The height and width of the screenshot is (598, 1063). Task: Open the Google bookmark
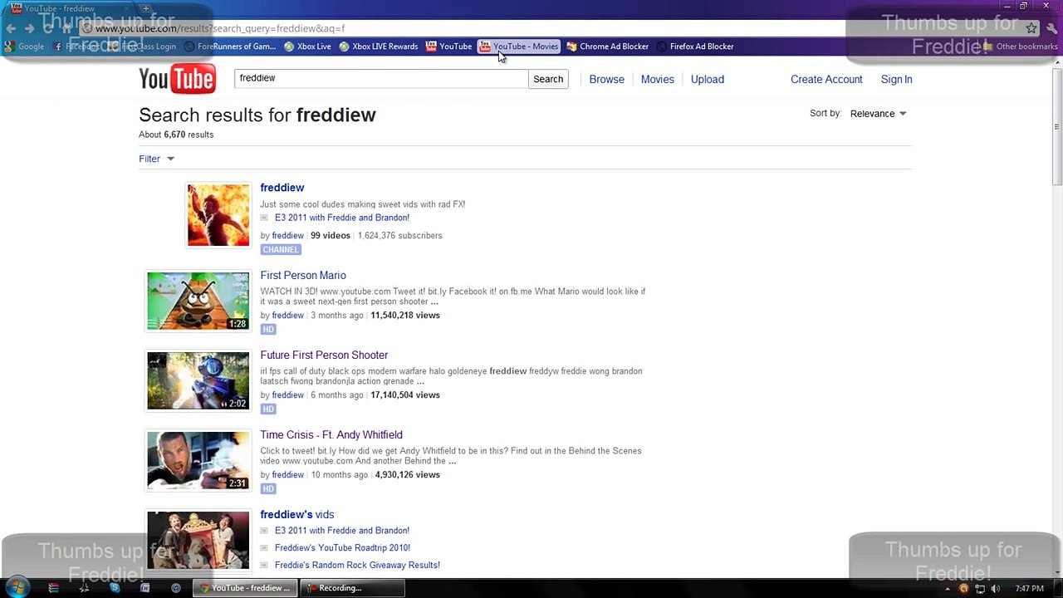point(24,47)
